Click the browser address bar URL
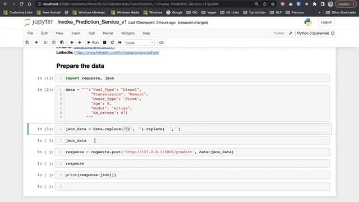 [x=131, y=4]
